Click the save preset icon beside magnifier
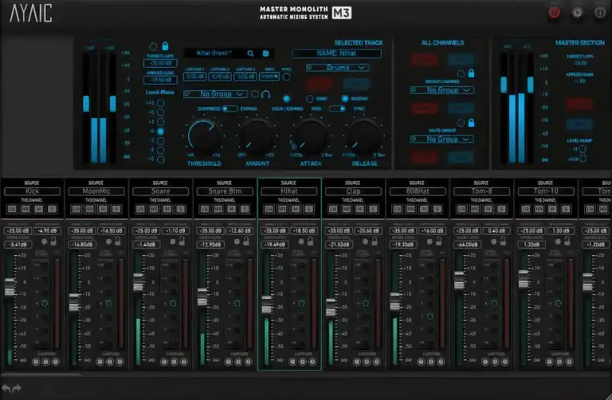 266,53
